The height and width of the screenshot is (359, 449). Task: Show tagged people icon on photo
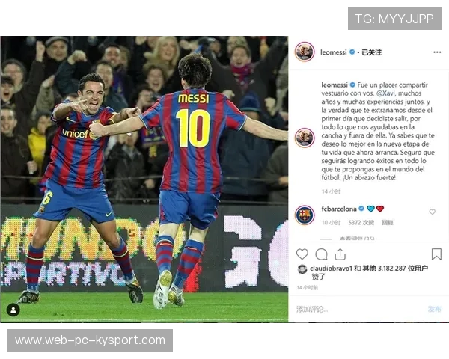pyautogui.click(x=13, y=310)
